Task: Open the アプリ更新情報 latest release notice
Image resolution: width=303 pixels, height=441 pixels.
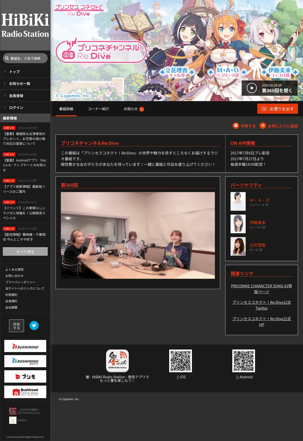Action: [x=24, y=189]
